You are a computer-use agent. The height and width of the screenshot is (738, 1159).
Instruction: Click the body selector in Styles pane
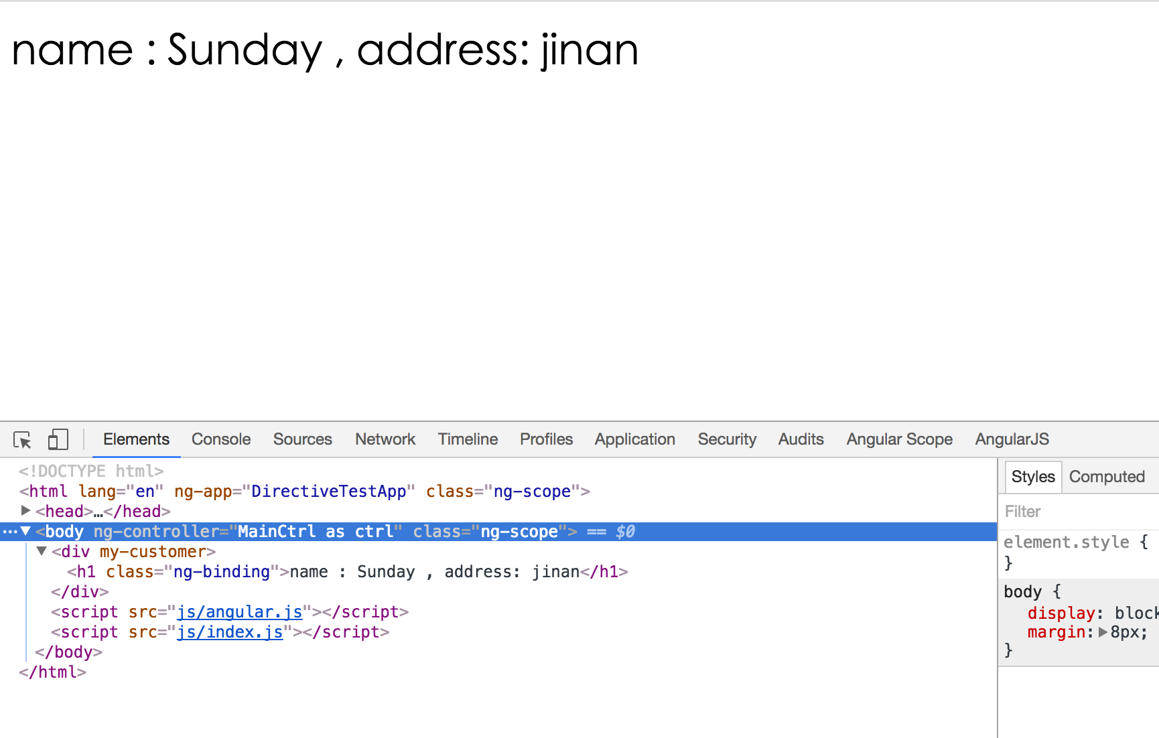tap(1022, 592)
